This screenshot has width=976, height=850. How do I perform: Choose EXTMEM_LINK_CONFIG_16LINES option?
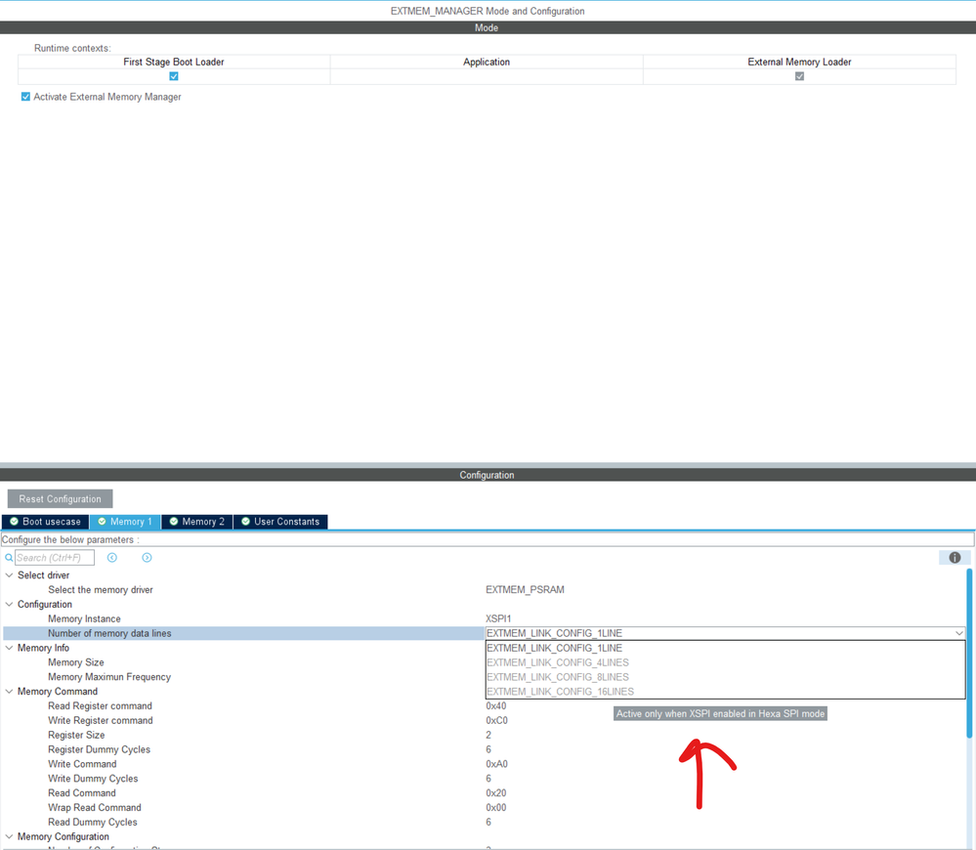[x=725, y=692]
